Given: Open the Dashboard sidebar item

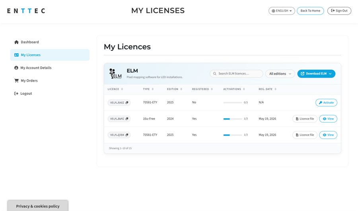Looking at the screenshot, I should pyautogui.click(x=50, y=42).
